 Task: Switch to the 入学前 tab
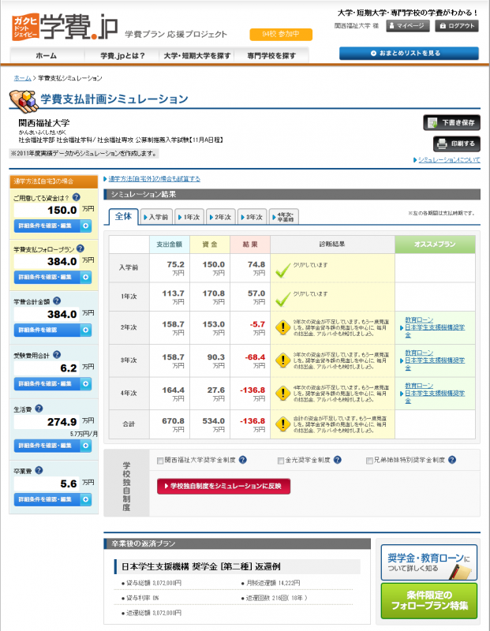pos(156,217)
